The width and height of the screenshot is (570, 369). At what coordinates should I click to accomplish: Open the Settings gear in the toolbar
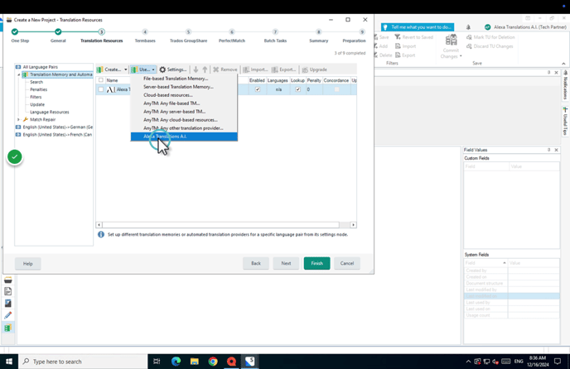click(173, 69)
